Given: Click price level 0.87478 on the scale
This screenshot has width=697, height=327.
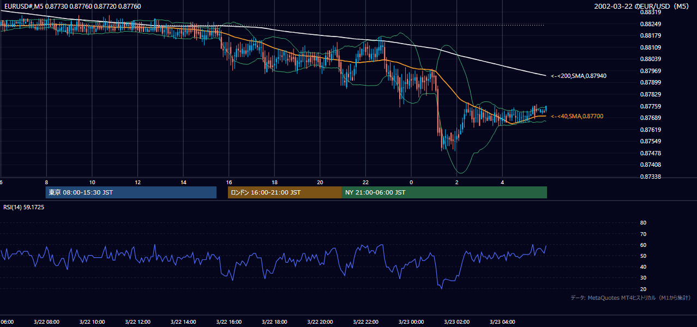Looking at the screenshot, I should (x=650, y=153).
